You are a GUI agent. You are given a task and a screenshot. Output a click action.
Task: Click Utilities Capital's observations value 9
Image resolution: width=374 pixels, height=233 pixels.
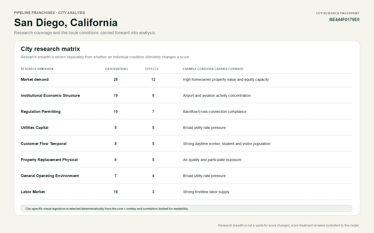[x=116, y=128]
